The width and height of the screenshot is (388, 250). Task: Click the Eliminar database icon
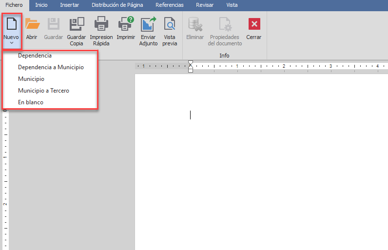(195, 24)
